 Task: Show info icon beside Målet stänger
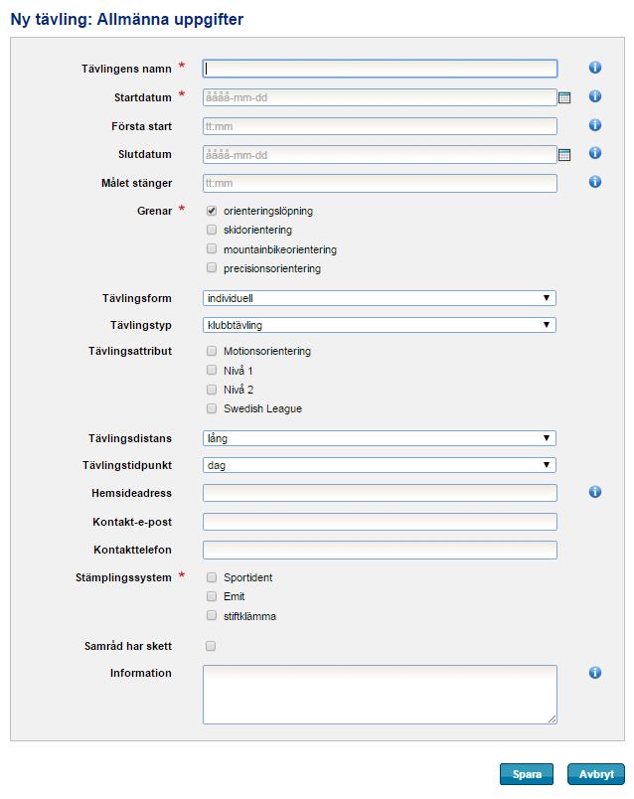[x=595, y=182]
